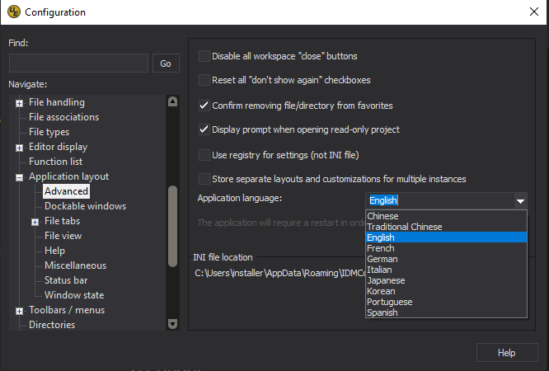The width and height of the screenshot is (549, 371).
Task: Select Application layout tree item
Action: click(x=68, y=176)
